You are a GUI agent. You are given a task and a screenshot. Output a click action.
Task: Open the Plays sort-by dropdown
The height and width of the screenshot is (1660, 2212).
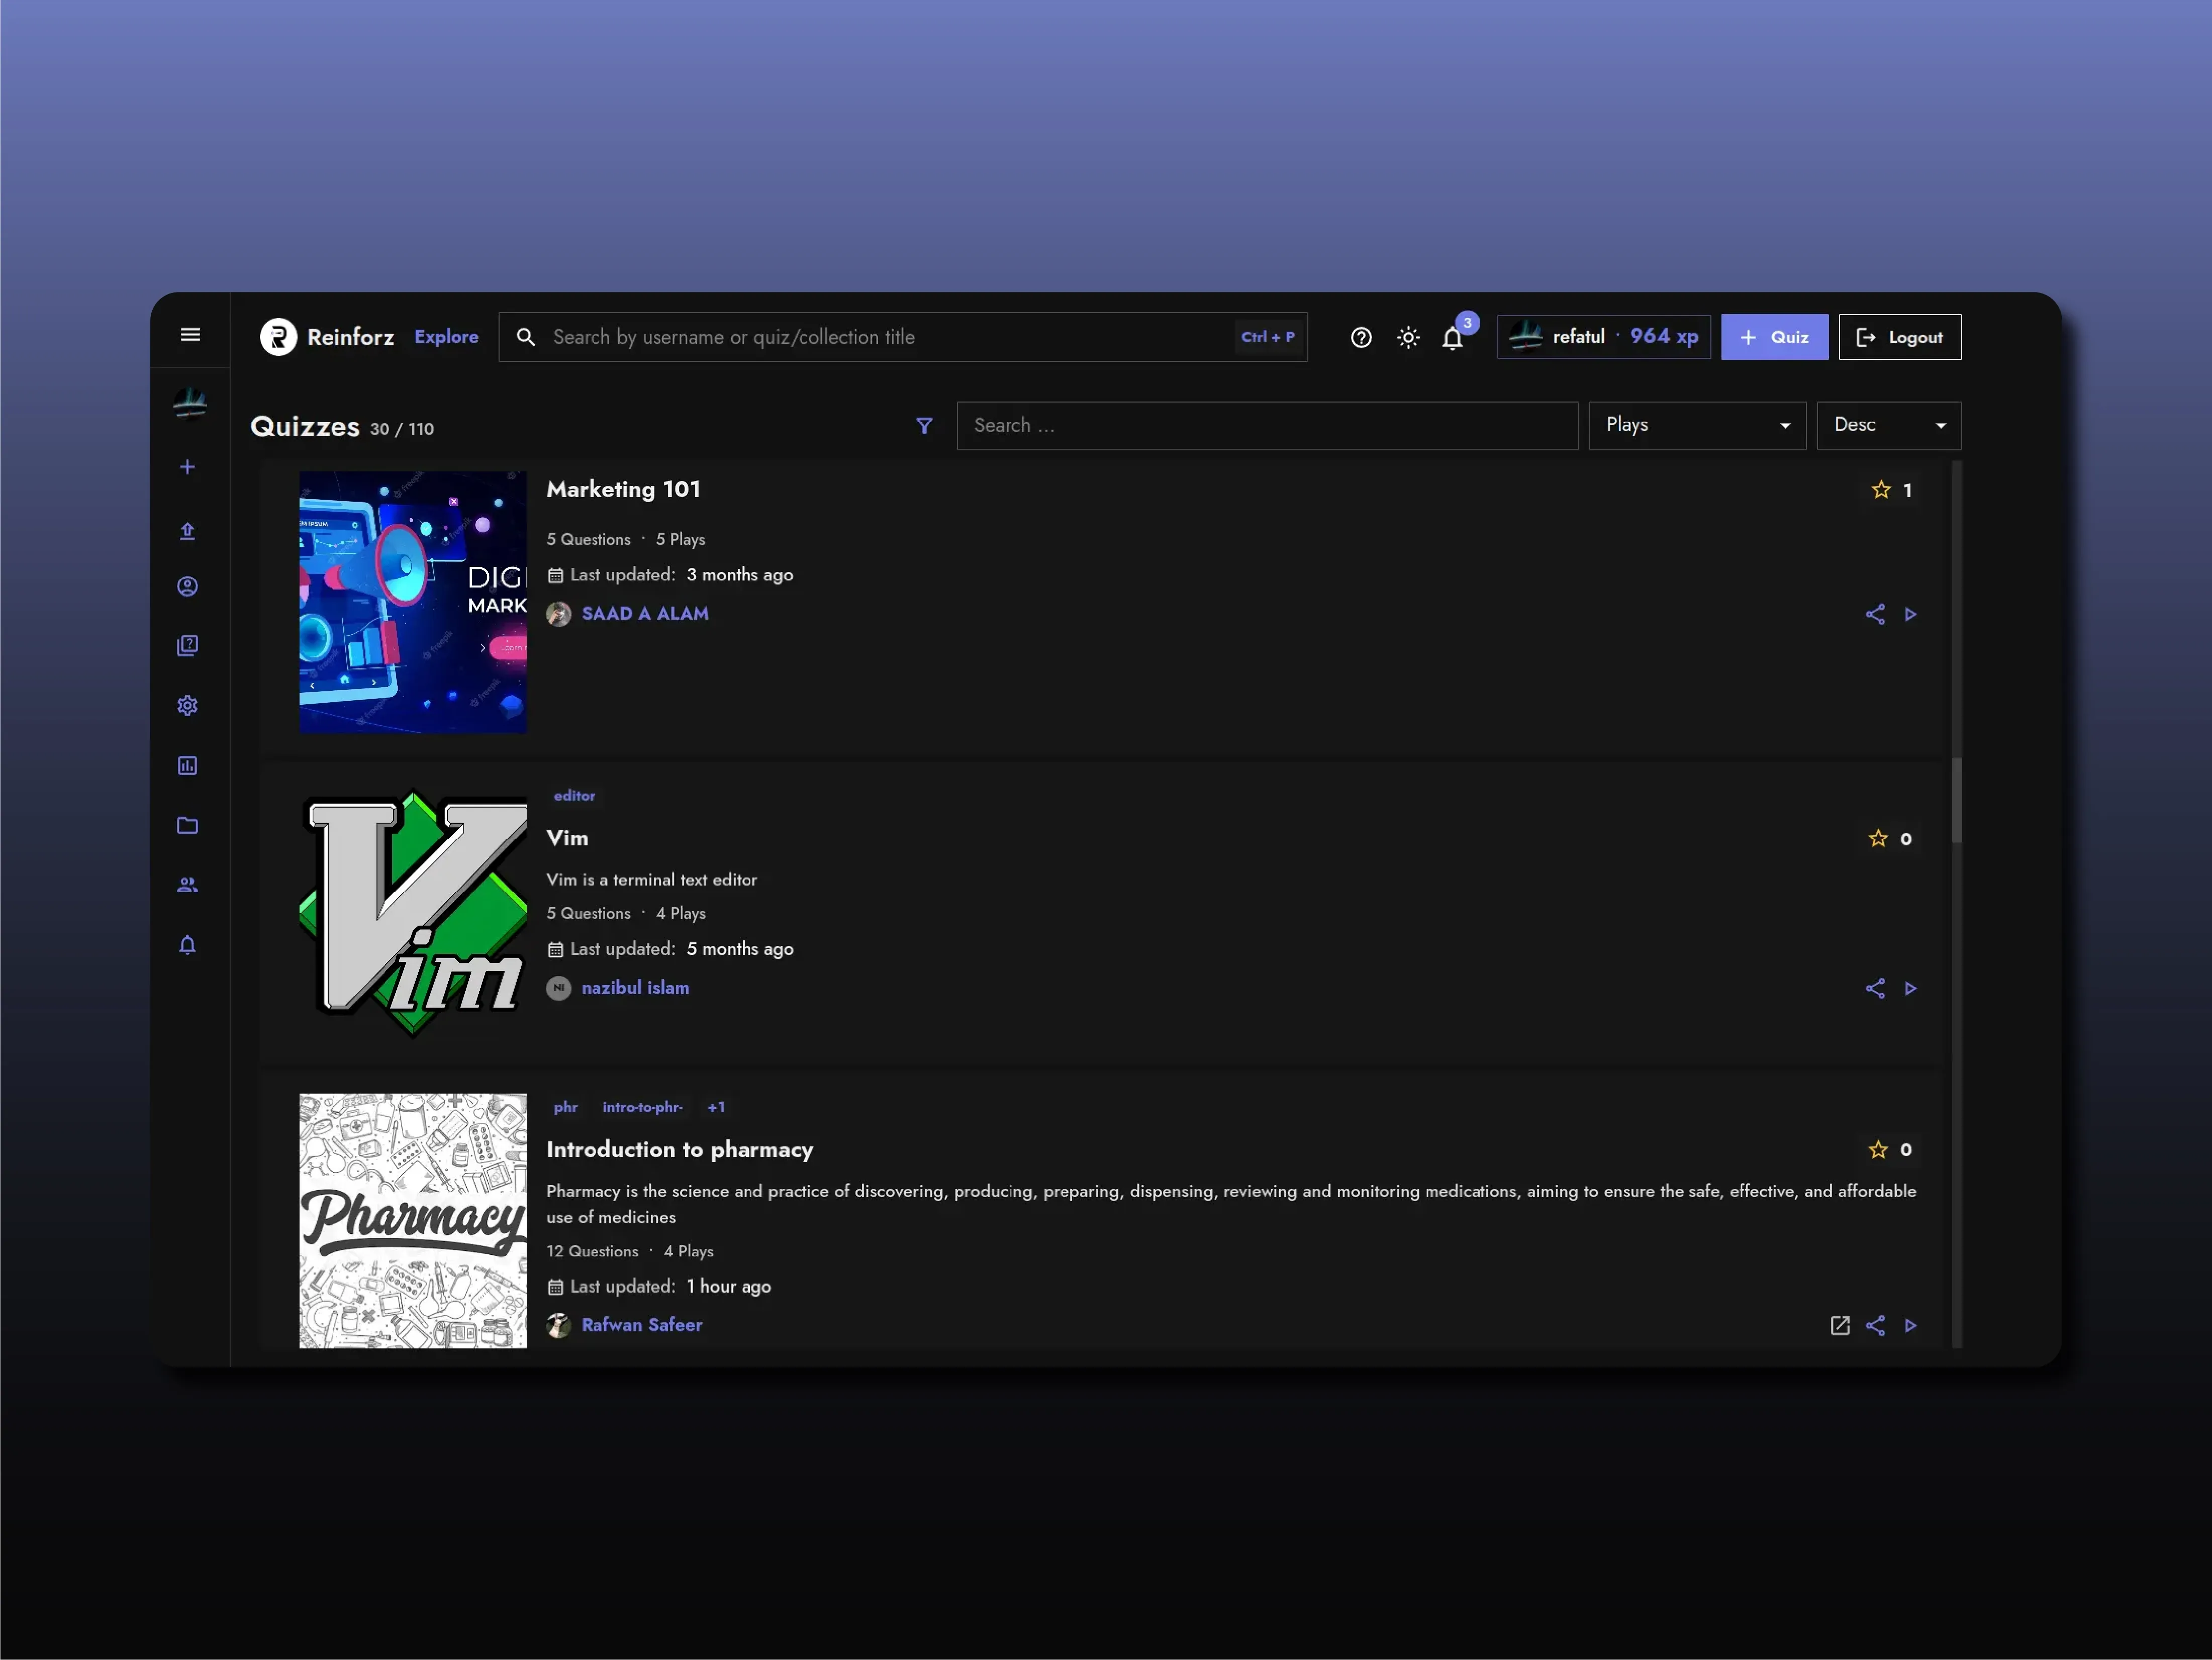point(1696,426)
